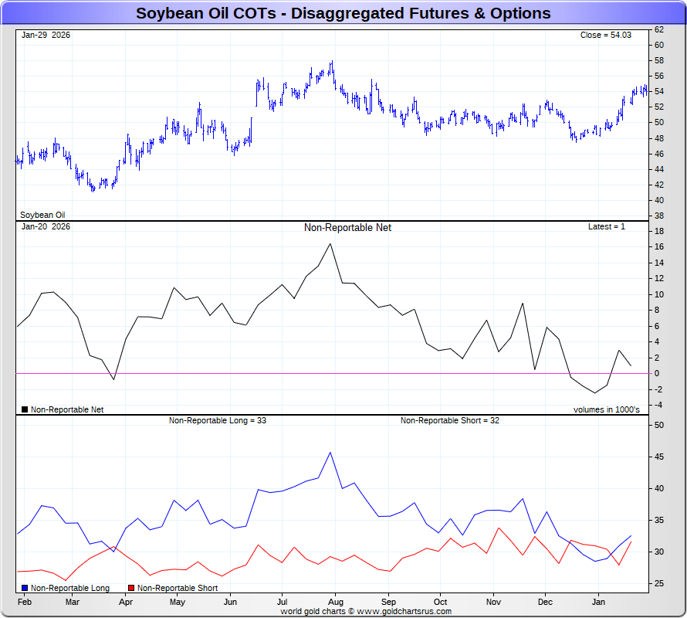Click the Non-Reportable Short = 32 label
This screenshot has height=618, width=687.
coord(450,421)
